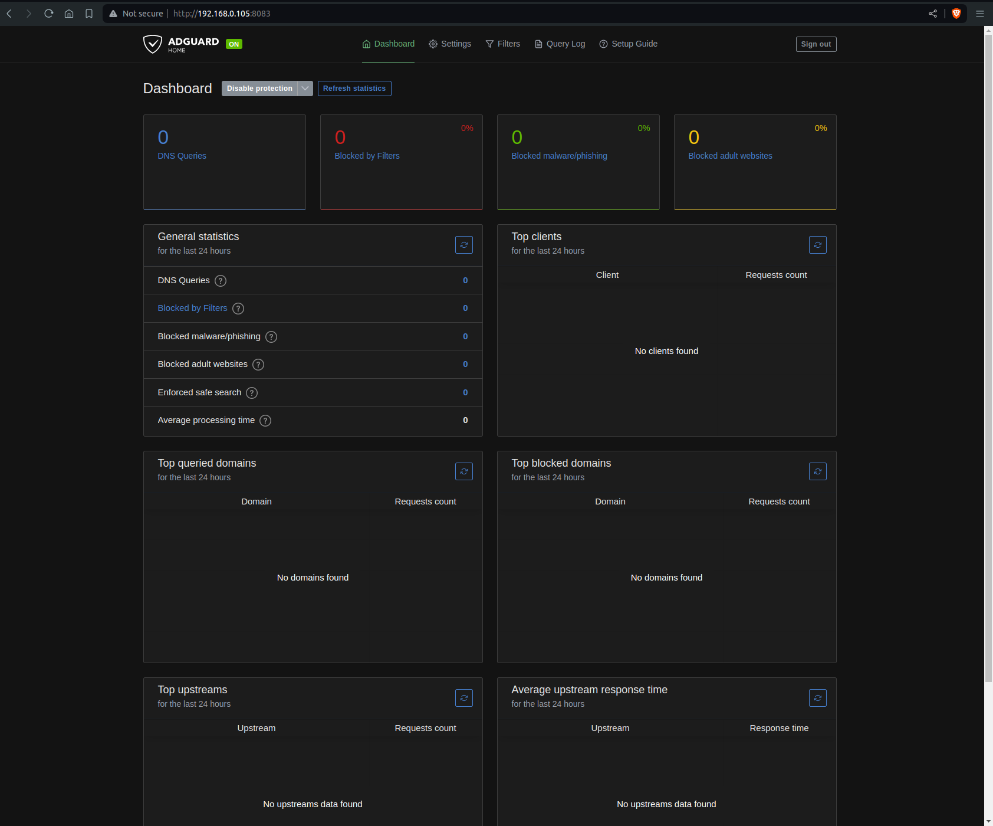The height and width of the screenshot is (826, 993).
Task: Expand the Disable protection dropdown arrow
Action: coord(305,88)
